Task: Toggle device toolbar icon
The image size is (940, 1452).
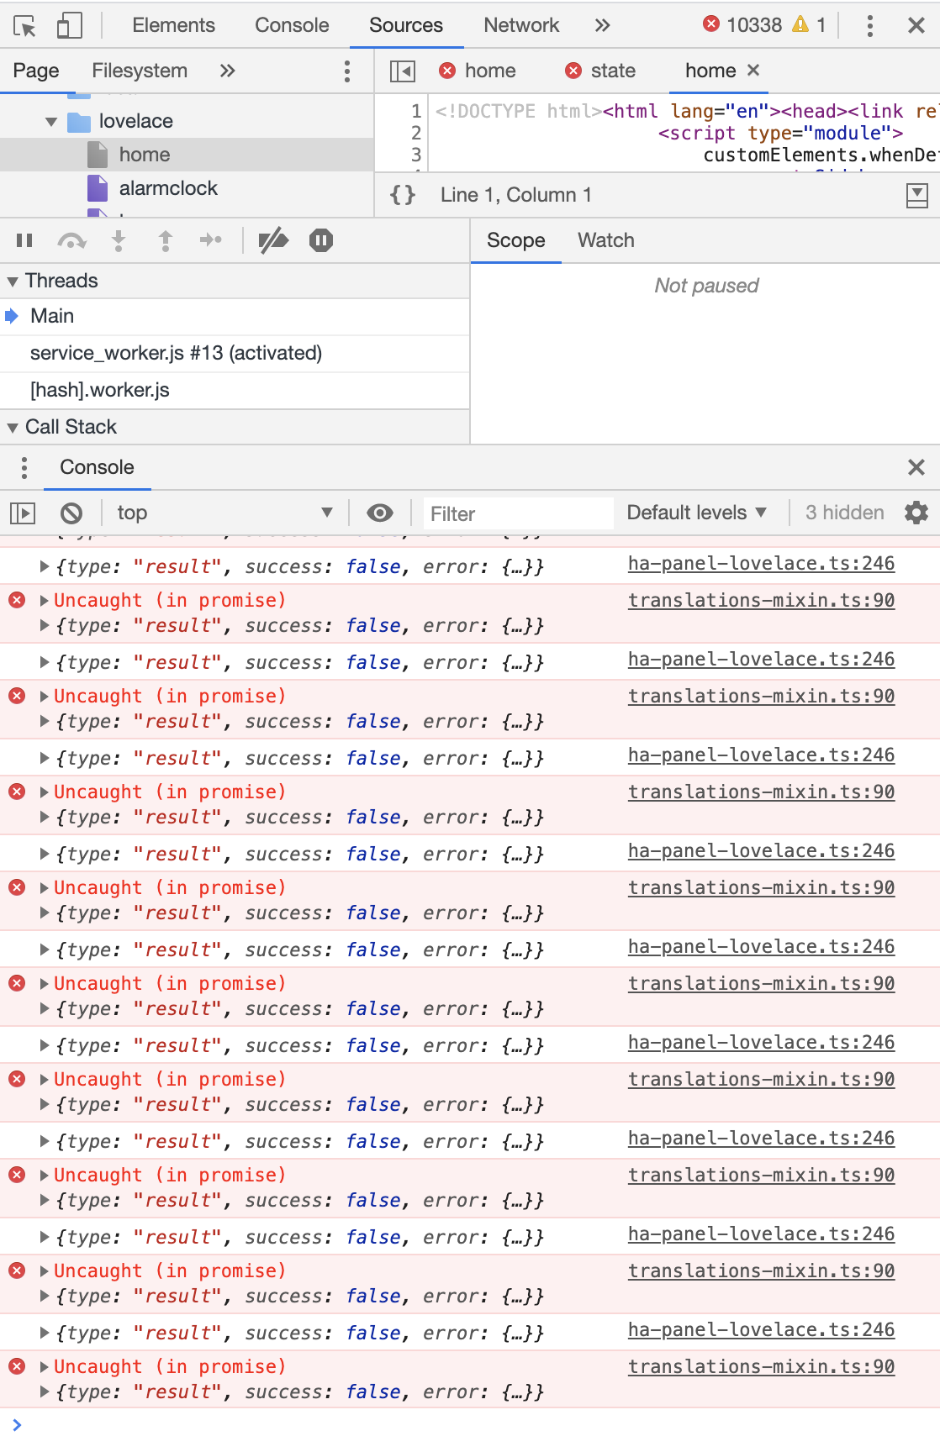Action: (x=69, y=26)
